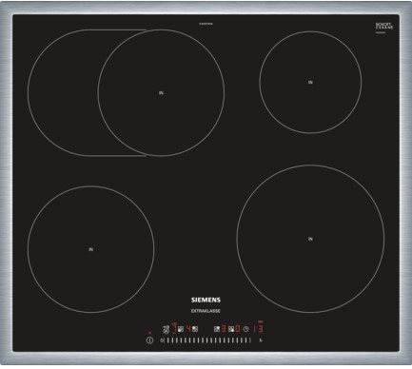This screenshot has width=412, height=369.
Task: Select the third cooking zone selector icon
Action: [x=217, y=329]
